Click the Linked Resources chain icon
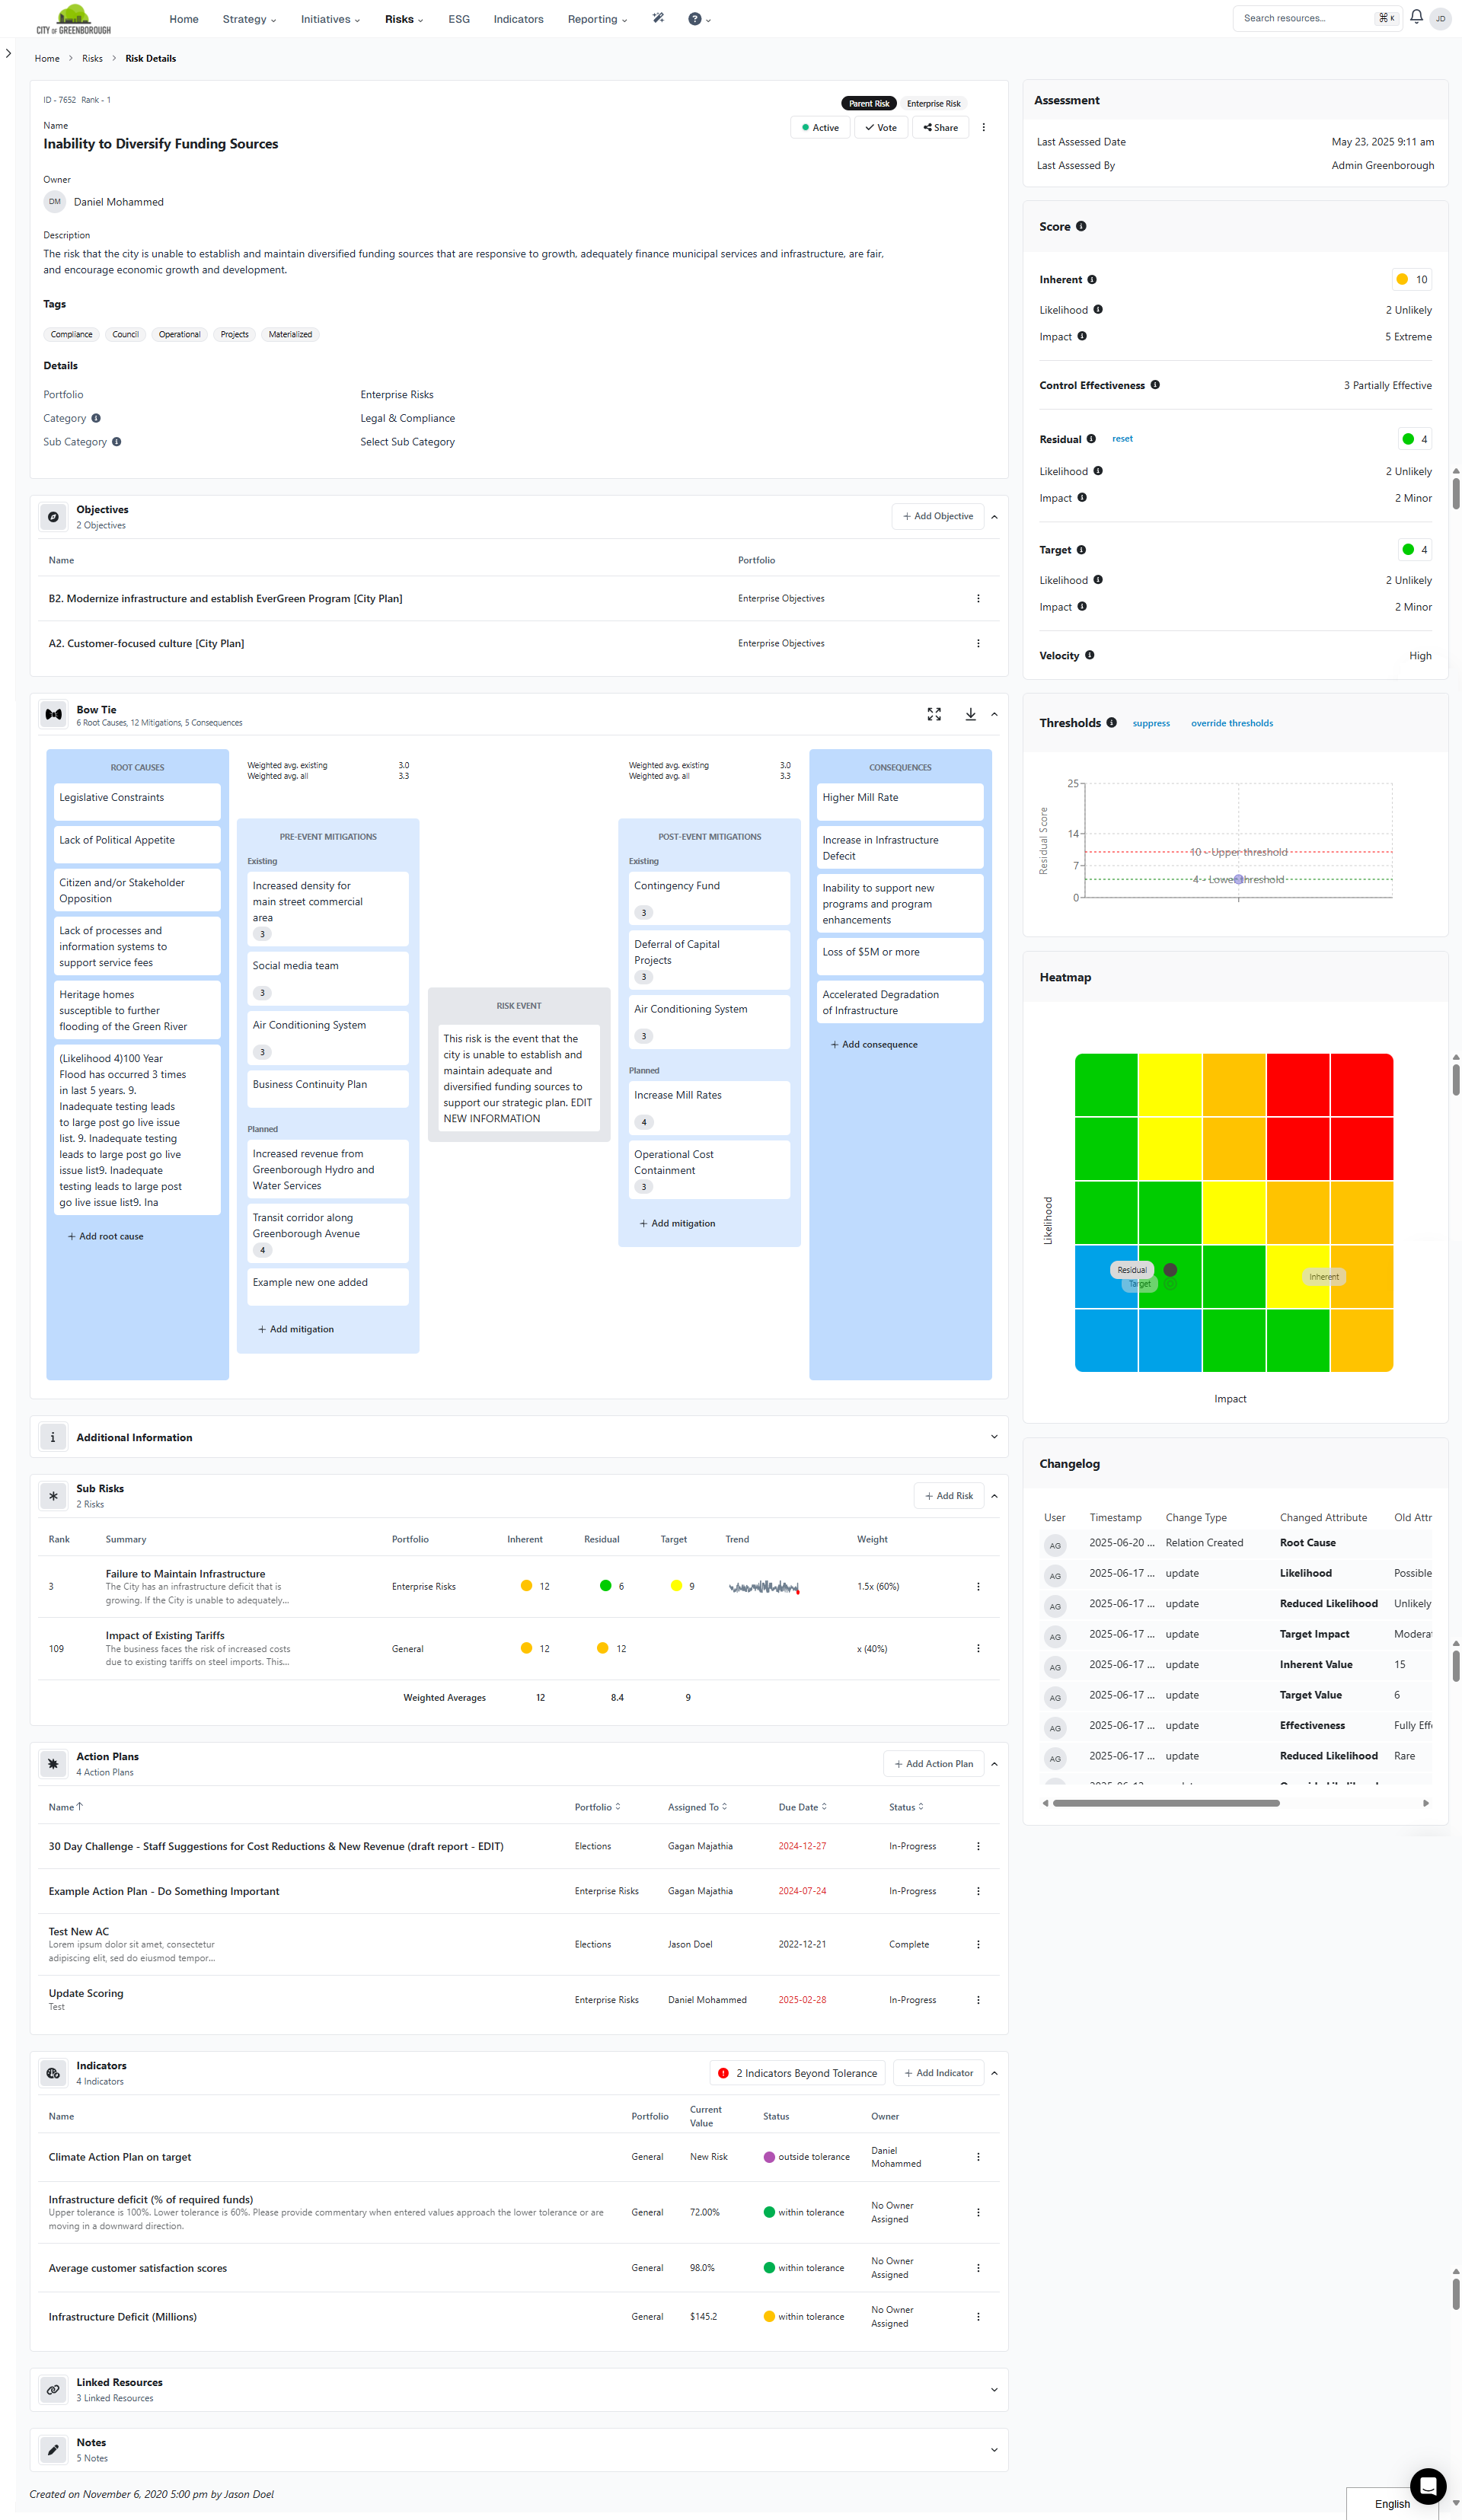The height and width of the screenshot is (2520, 1462). (x=52, y=2390)
